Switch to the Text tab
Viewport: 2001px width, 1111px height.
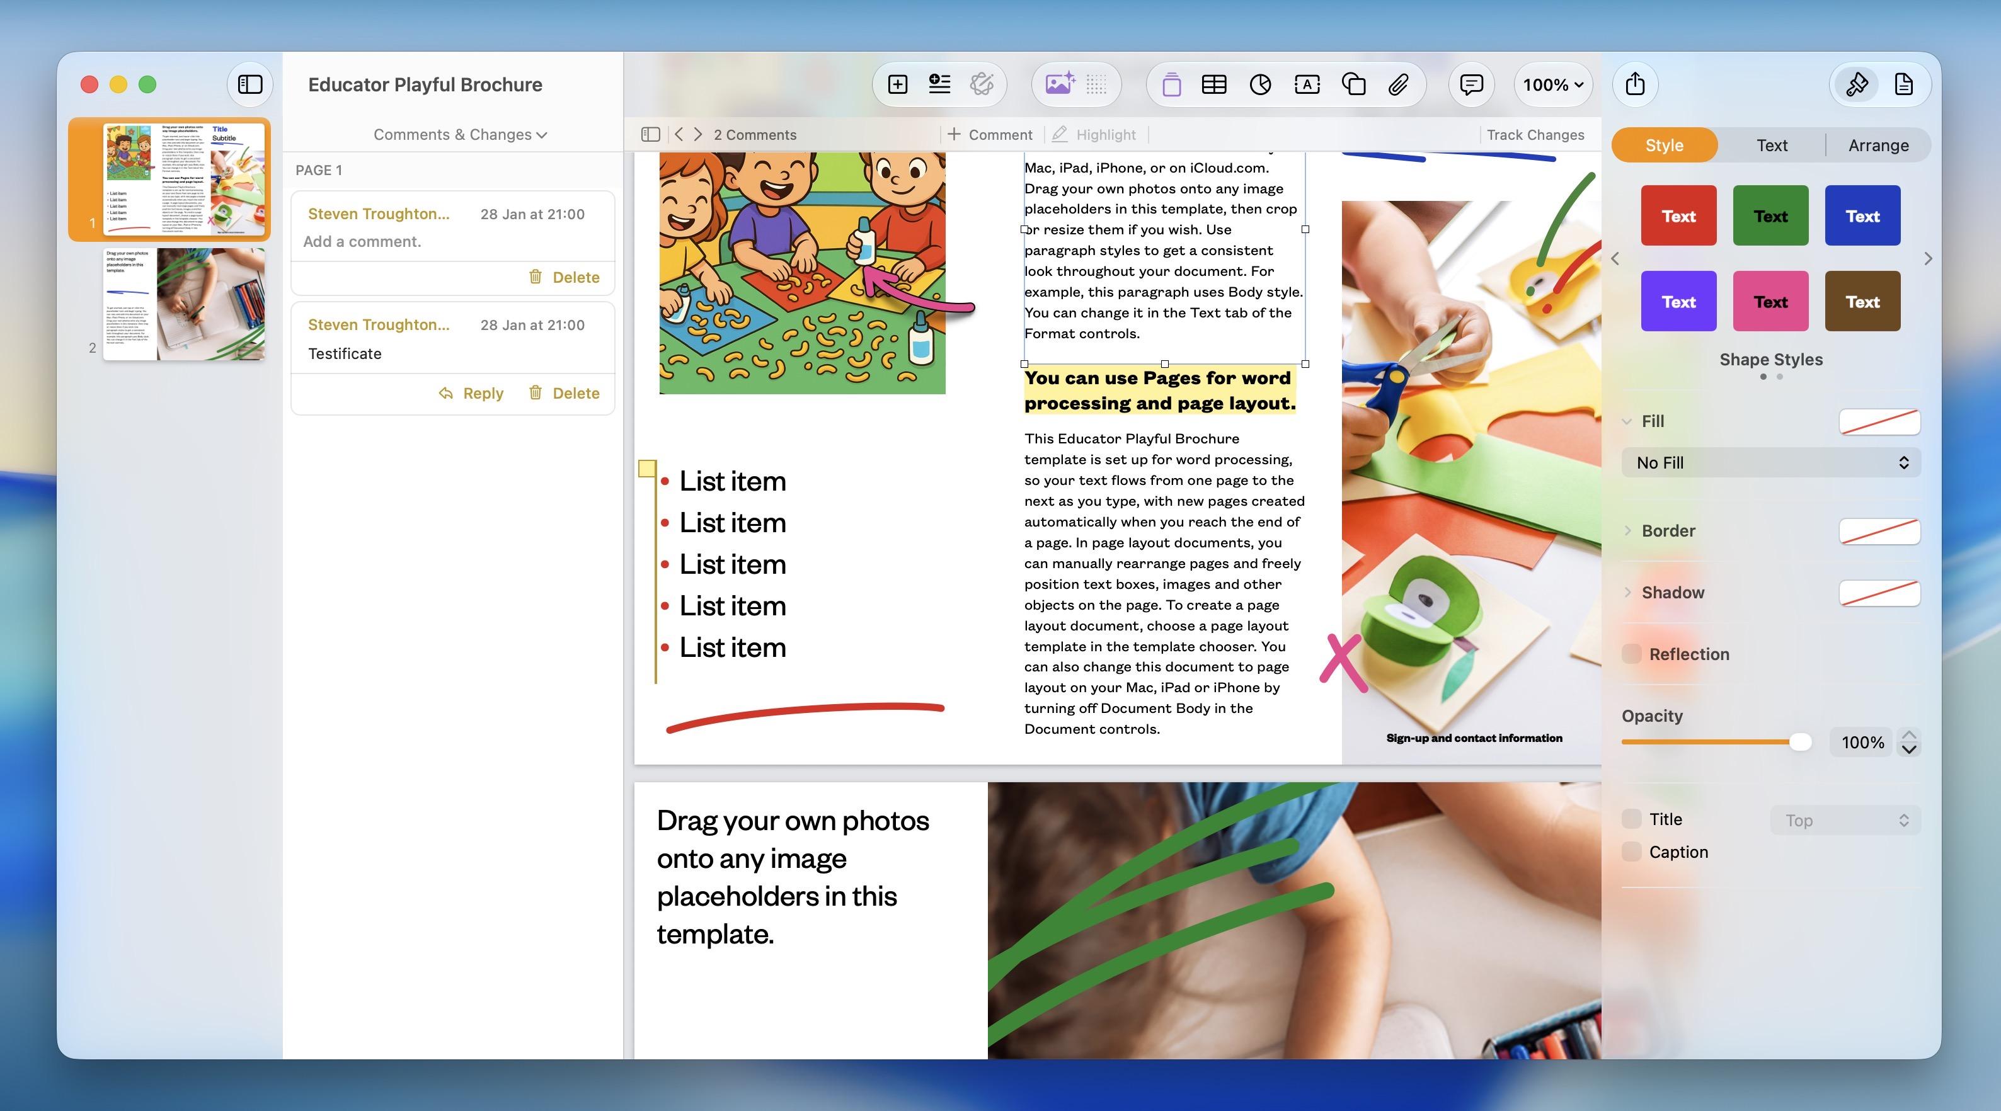[1772, 145]
